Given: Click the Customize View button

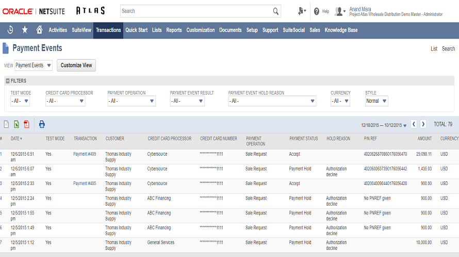Looking at the screenshot, I should [x=76, y=65].
